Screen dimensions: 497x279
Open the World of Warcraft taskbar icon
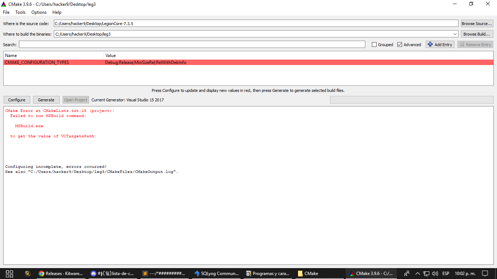(28, 274)
